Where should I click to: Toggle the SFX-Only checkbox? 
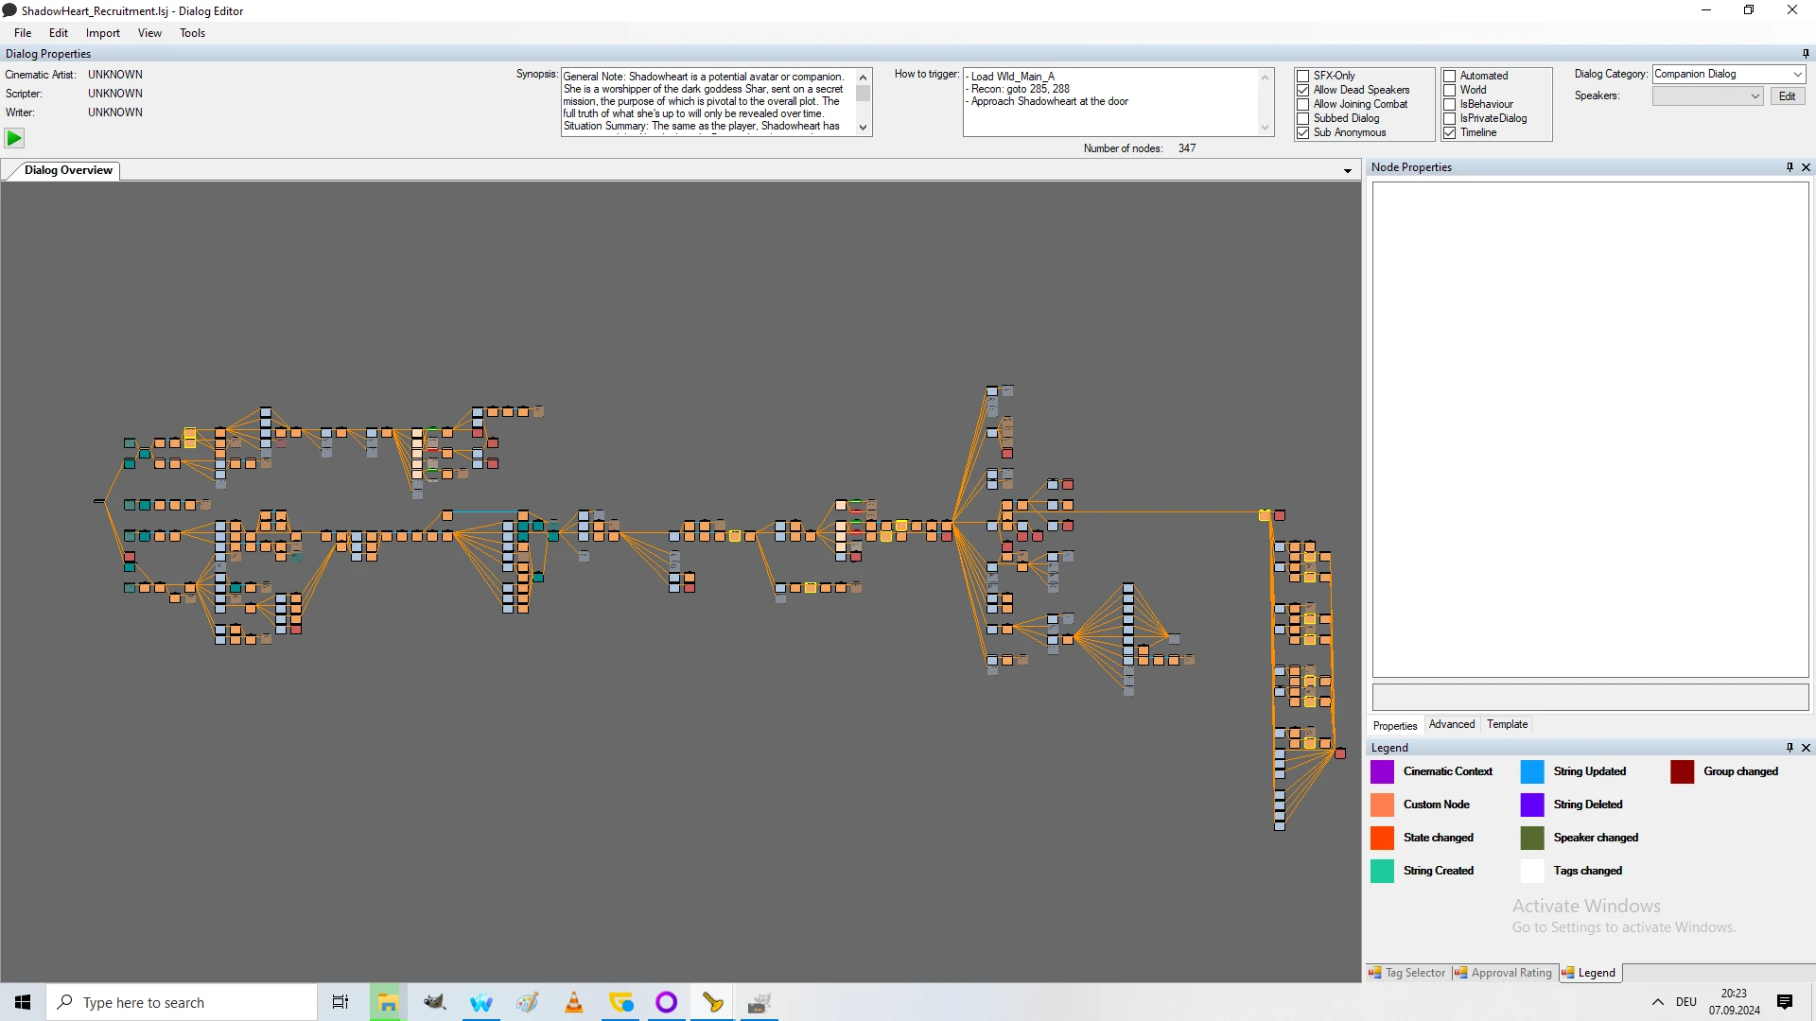click(x=1303, y=76)
